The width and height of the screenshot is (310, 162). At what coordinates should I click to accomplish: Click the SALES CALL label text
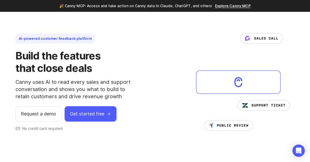click(266, 39)
